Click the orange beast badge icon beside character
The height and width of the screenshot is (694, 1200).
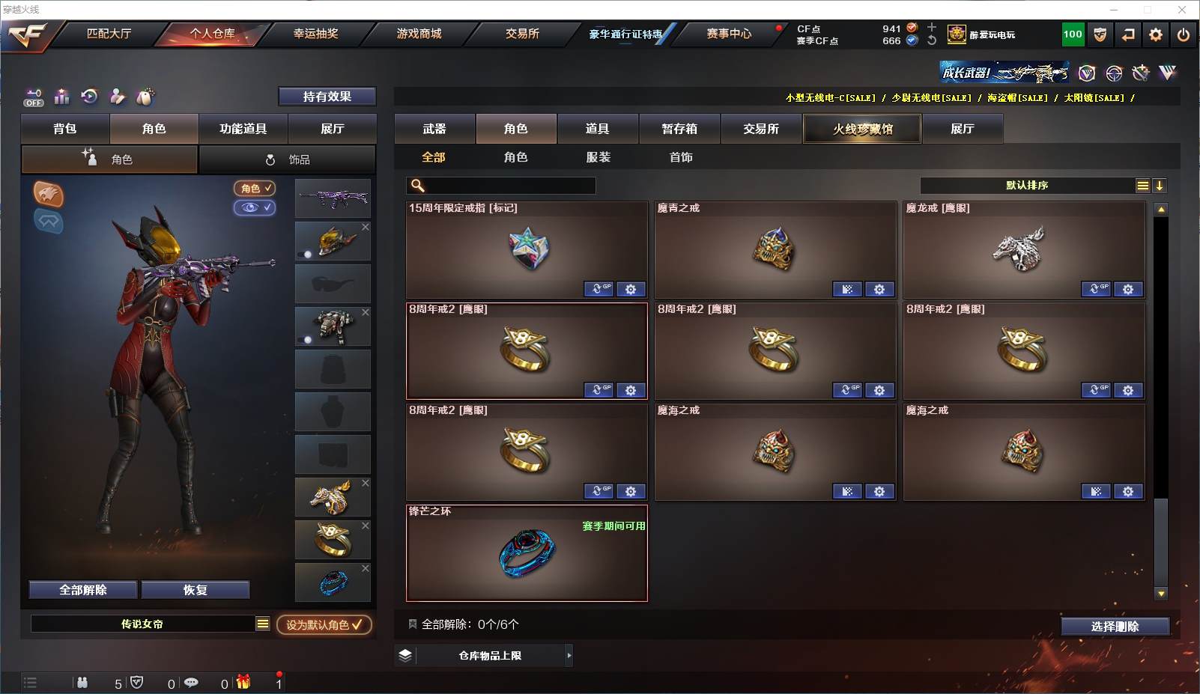49,194
